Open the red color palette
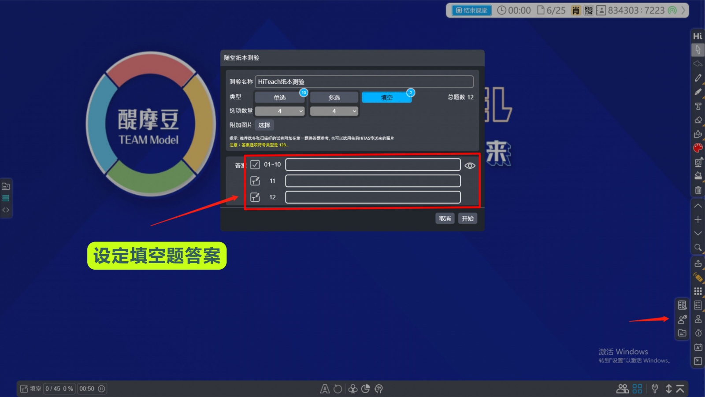 698,148
